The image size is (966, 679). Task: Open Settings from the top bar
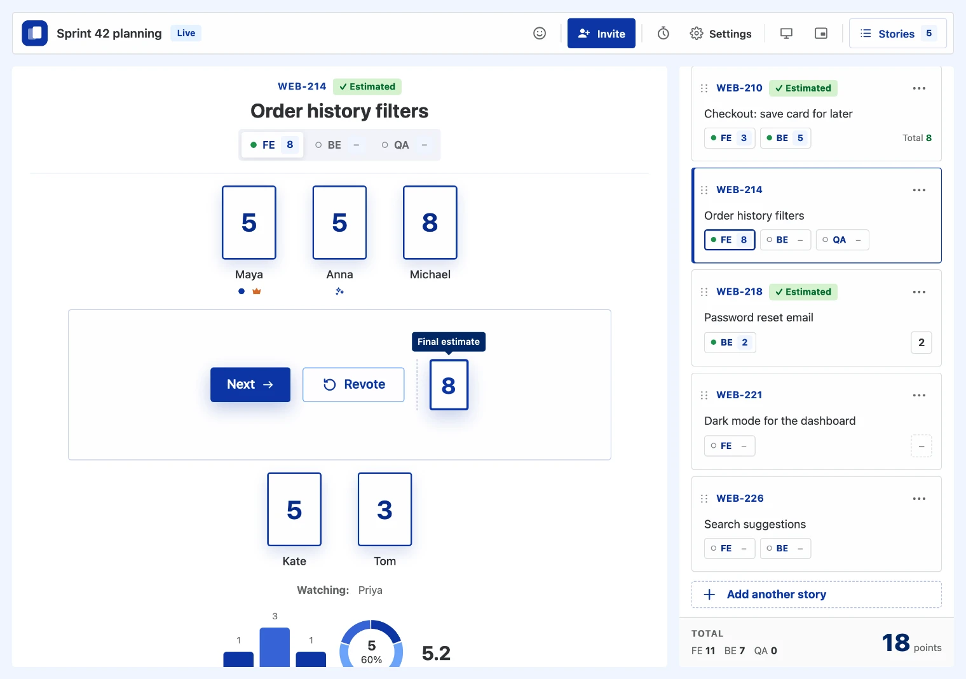(721, 34)
